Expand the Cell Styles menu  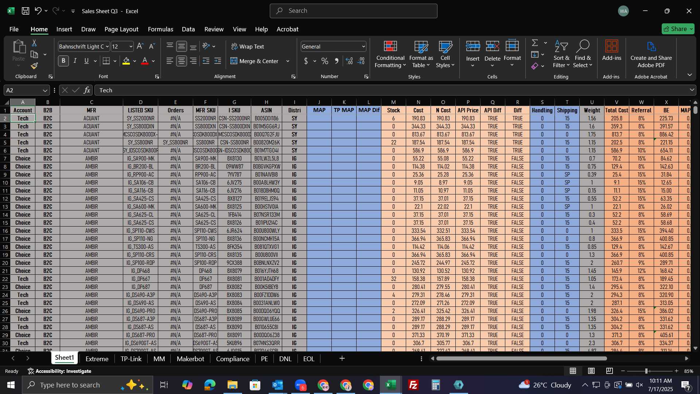(x=445, y=54)
